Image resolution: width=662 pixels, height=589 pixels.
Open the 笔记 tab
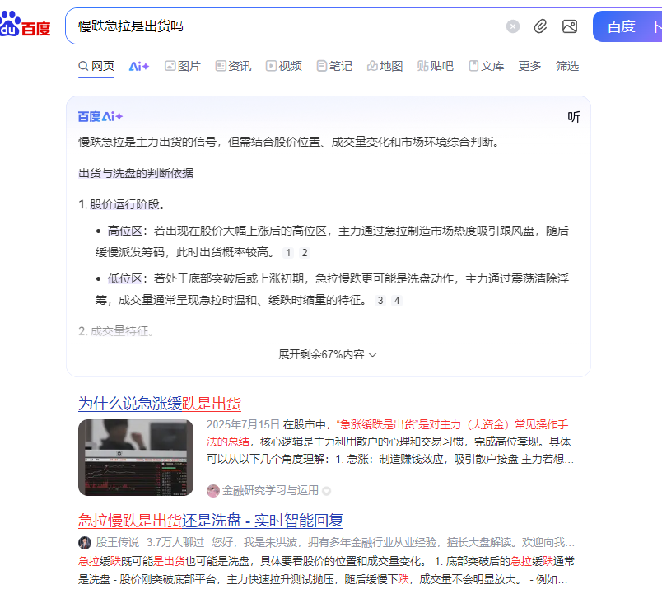coord(334,66)
